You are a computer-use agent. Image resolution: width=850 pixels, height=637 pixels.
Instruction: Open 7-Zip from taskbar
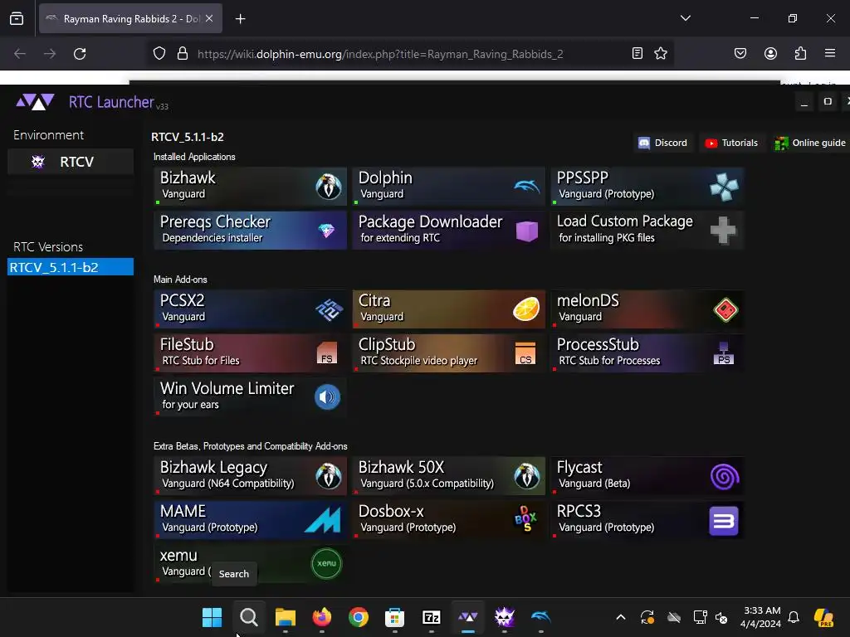(x=432, y=617)
